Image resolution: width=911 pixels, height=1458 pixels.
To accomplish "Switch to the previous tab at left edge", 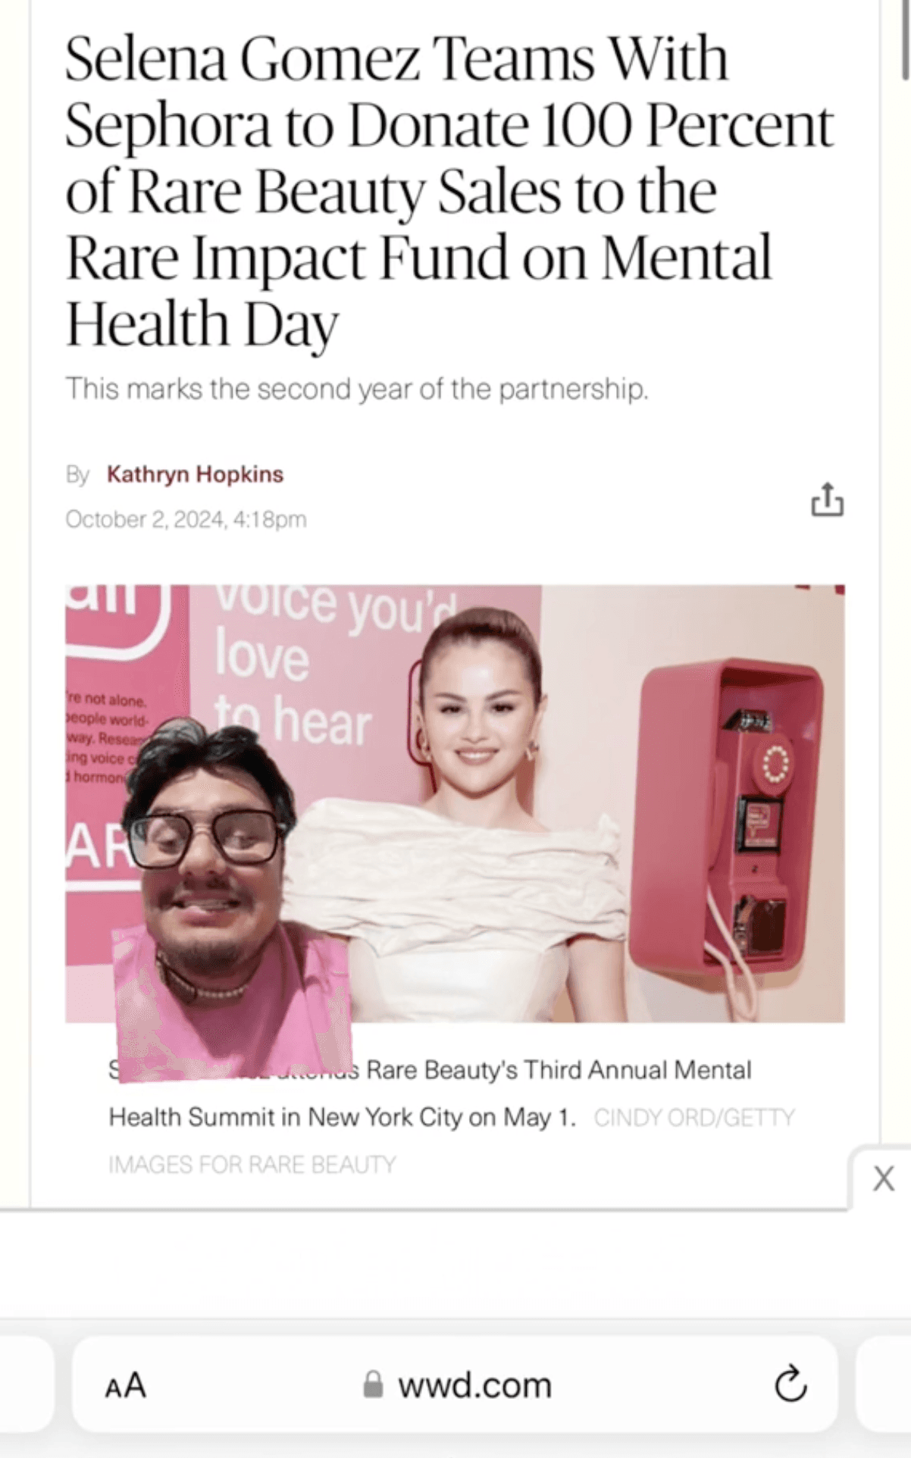I will (27, 1384).
